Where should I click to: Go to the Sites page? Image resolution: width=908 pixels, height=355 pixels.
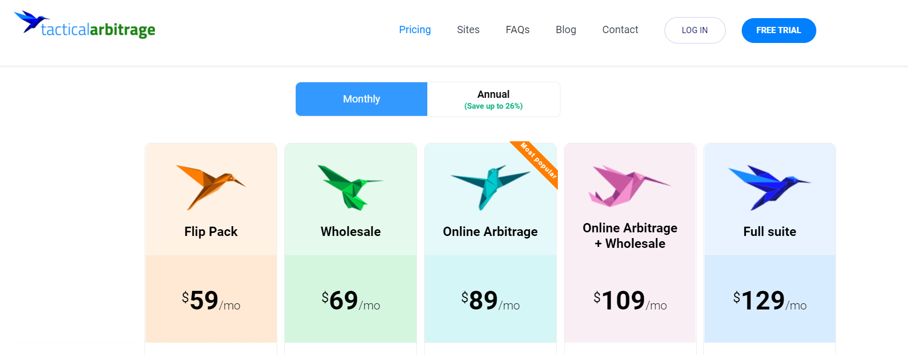[x=468, y=29]
